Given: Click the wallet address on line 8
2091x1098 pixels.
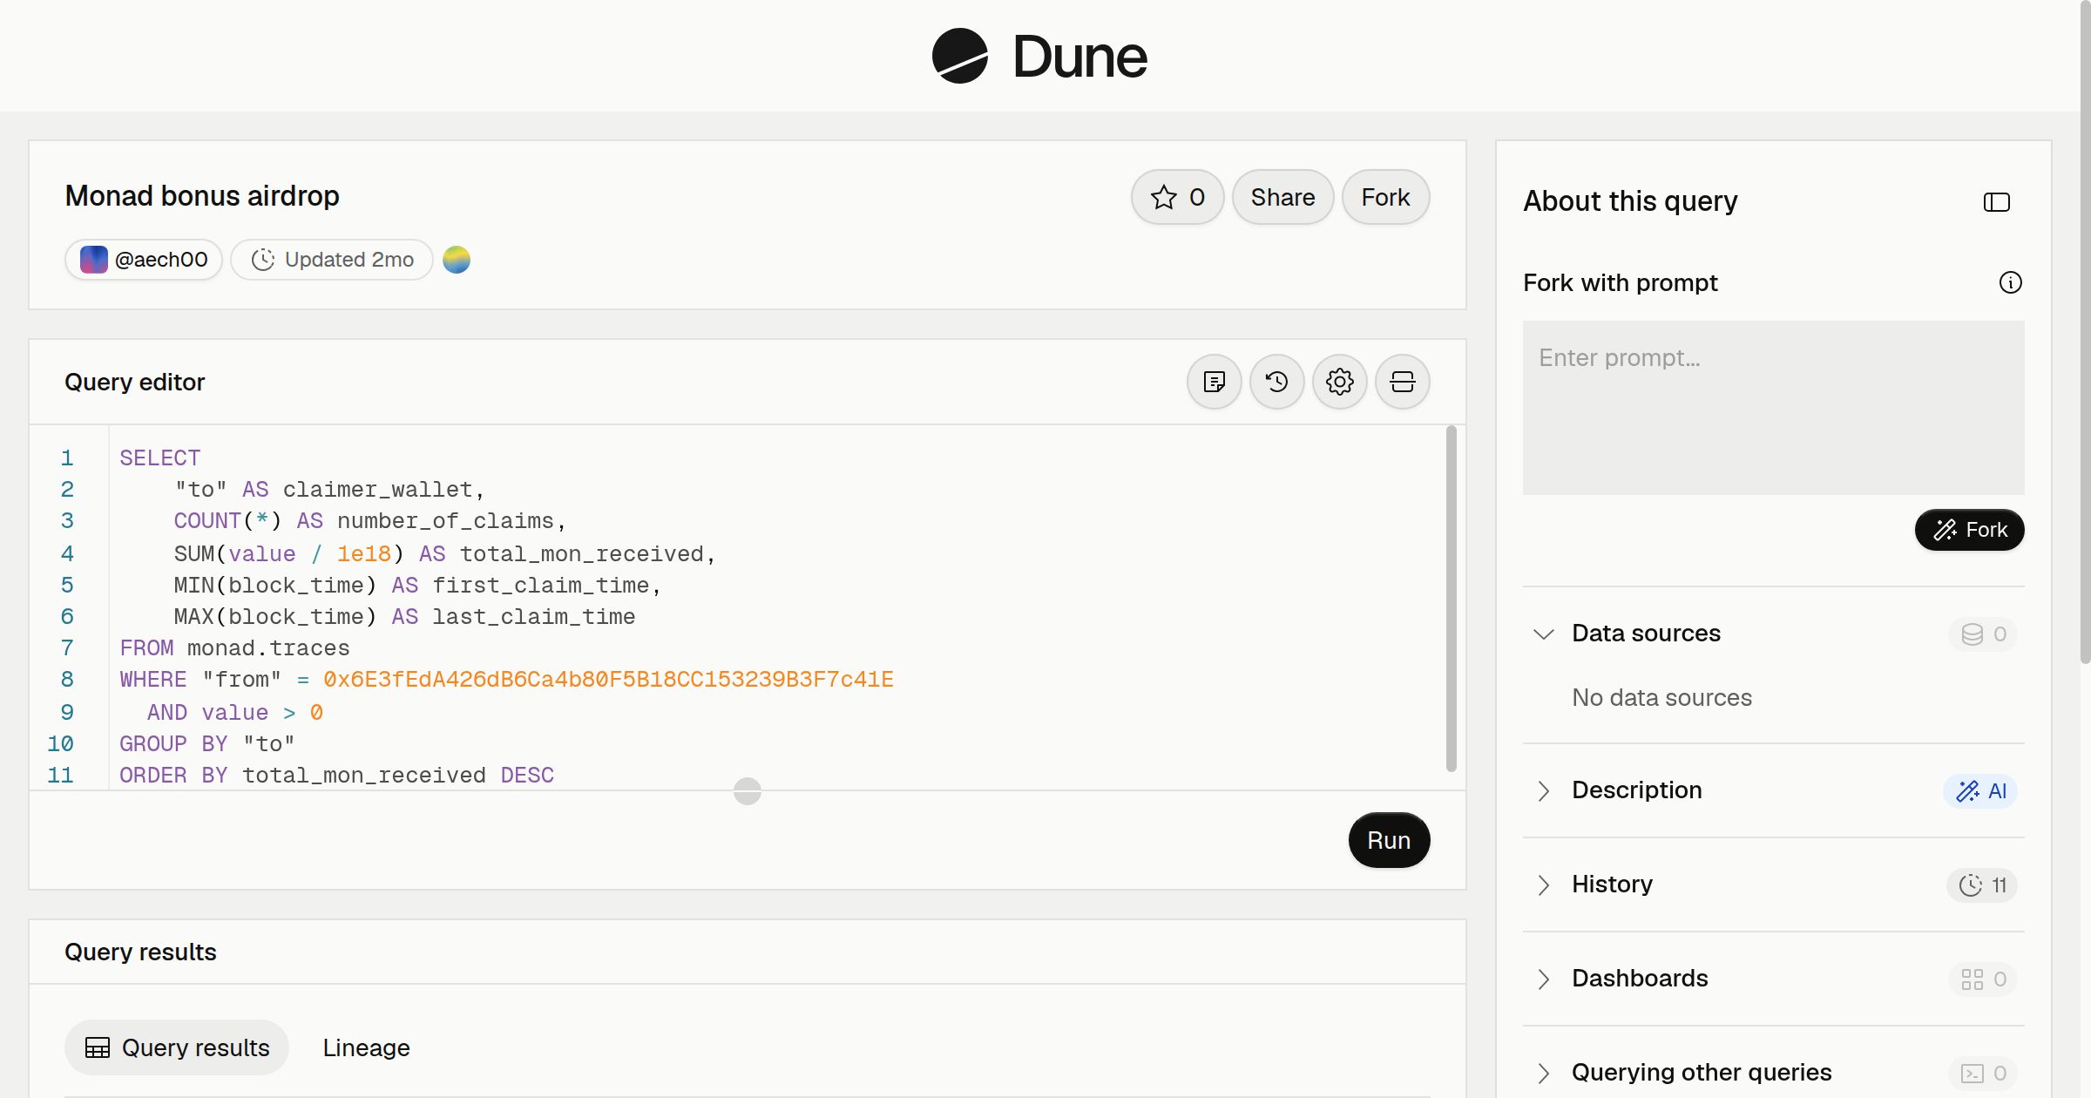Looking at the screenshot, I should click(608, 680).
